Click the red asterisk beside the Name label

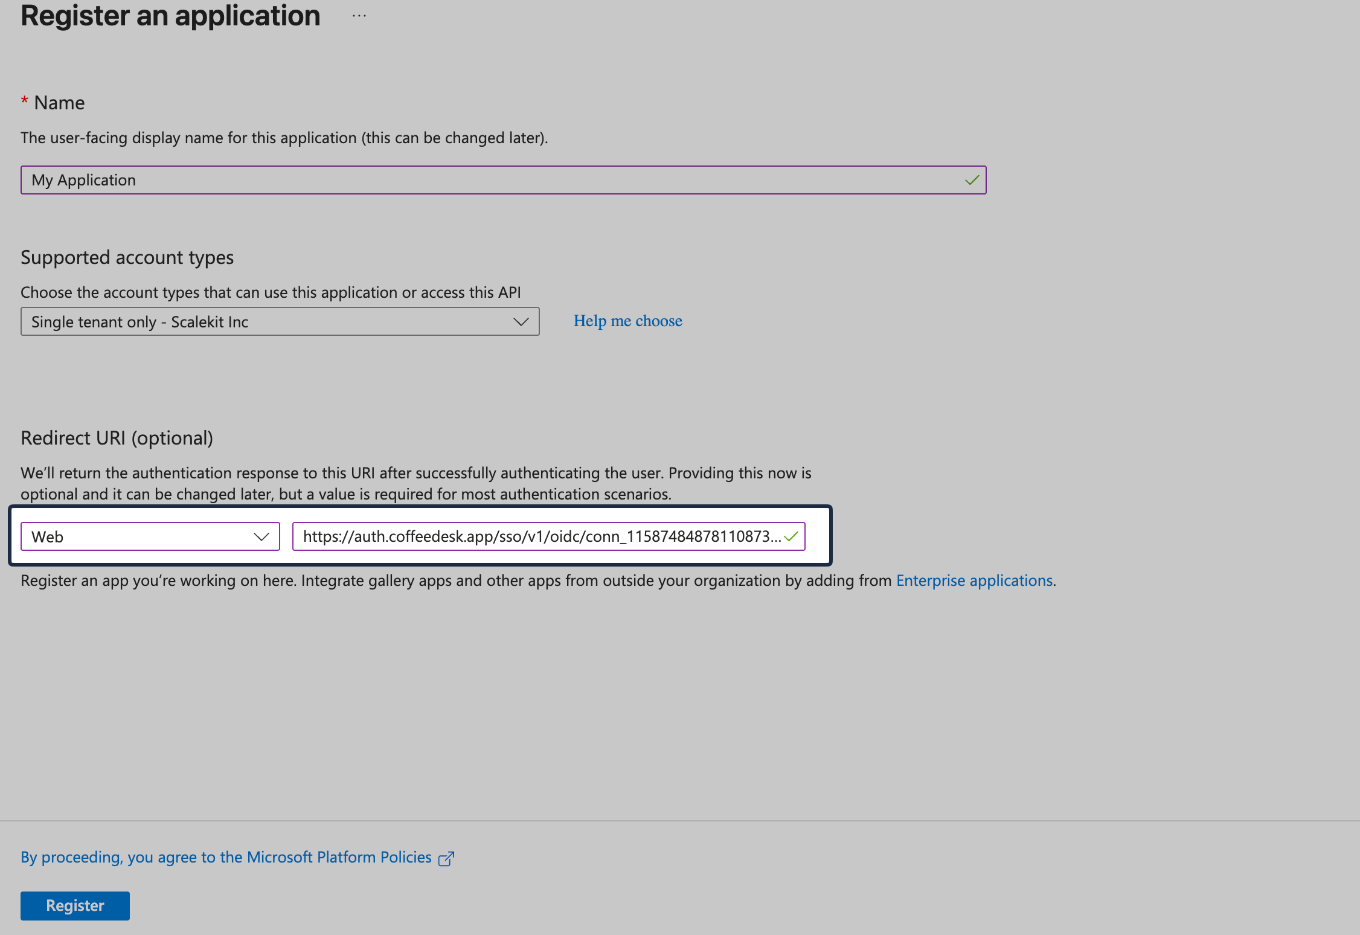25,102
